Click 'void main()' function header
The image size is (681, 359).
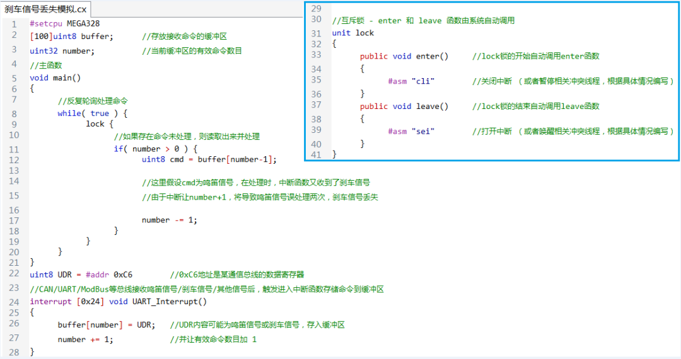tap(55, 77)
